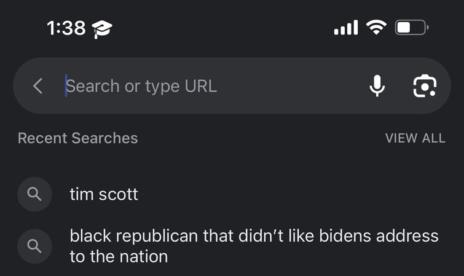Tap the Recent Searches heading
Screen dimensions: 464x276
click(78, 138)
